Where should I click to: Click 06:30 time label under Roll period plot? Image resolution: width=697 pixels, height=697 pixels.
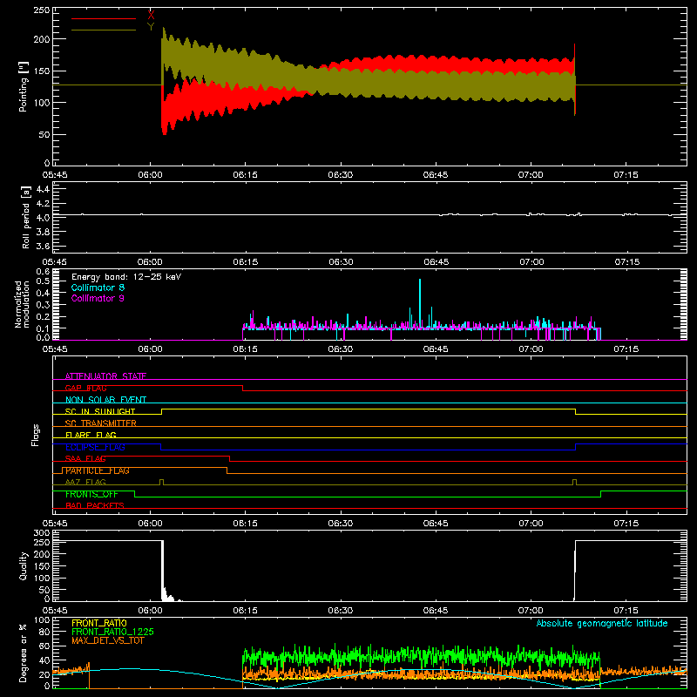pos(341,262)
